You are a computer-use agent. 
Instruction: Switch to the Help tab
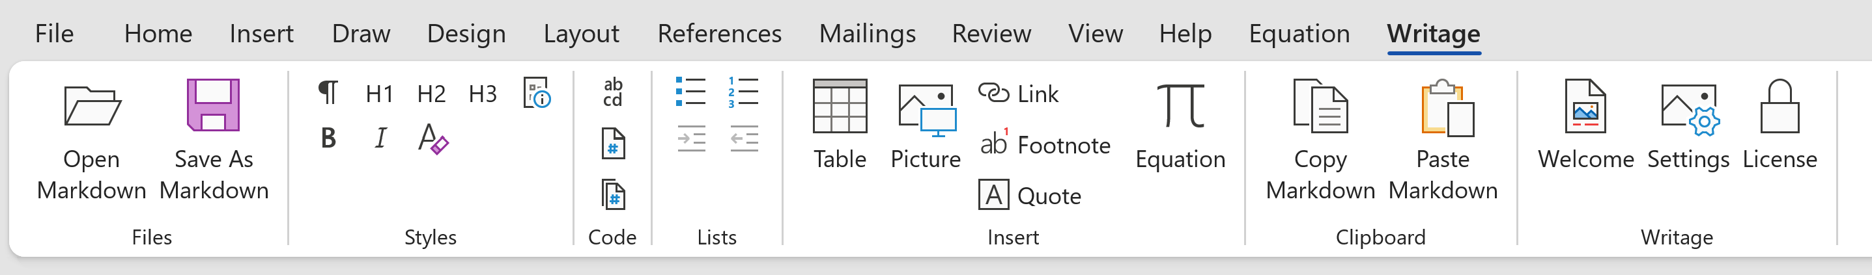pyautogui.click(x=1185, y=33)
